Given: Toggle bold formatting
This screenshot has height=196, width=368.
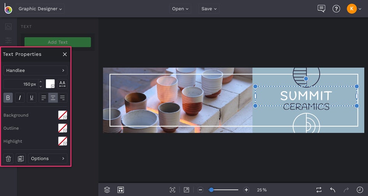Looking at the screenshot, I should pos(8,97).
